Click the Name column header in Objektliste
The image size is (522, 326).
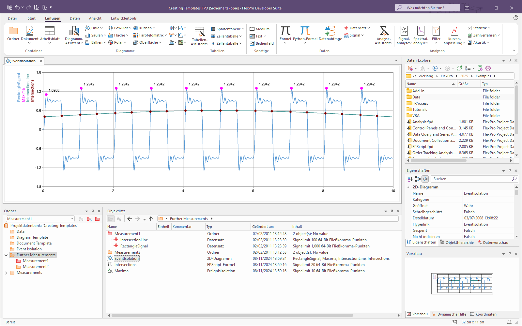[x=130, y=227]
